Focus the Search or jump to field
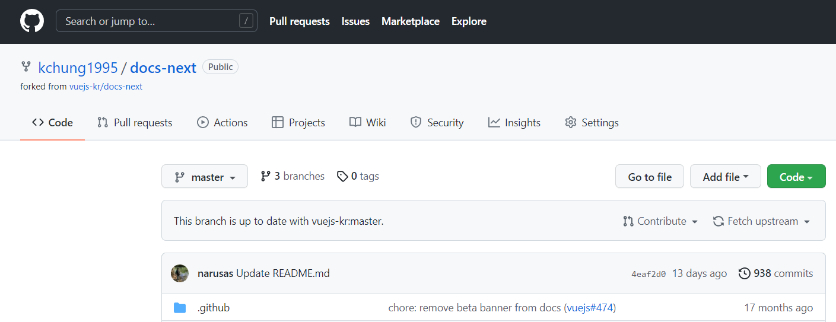The image size is (836, 322). 157,21
